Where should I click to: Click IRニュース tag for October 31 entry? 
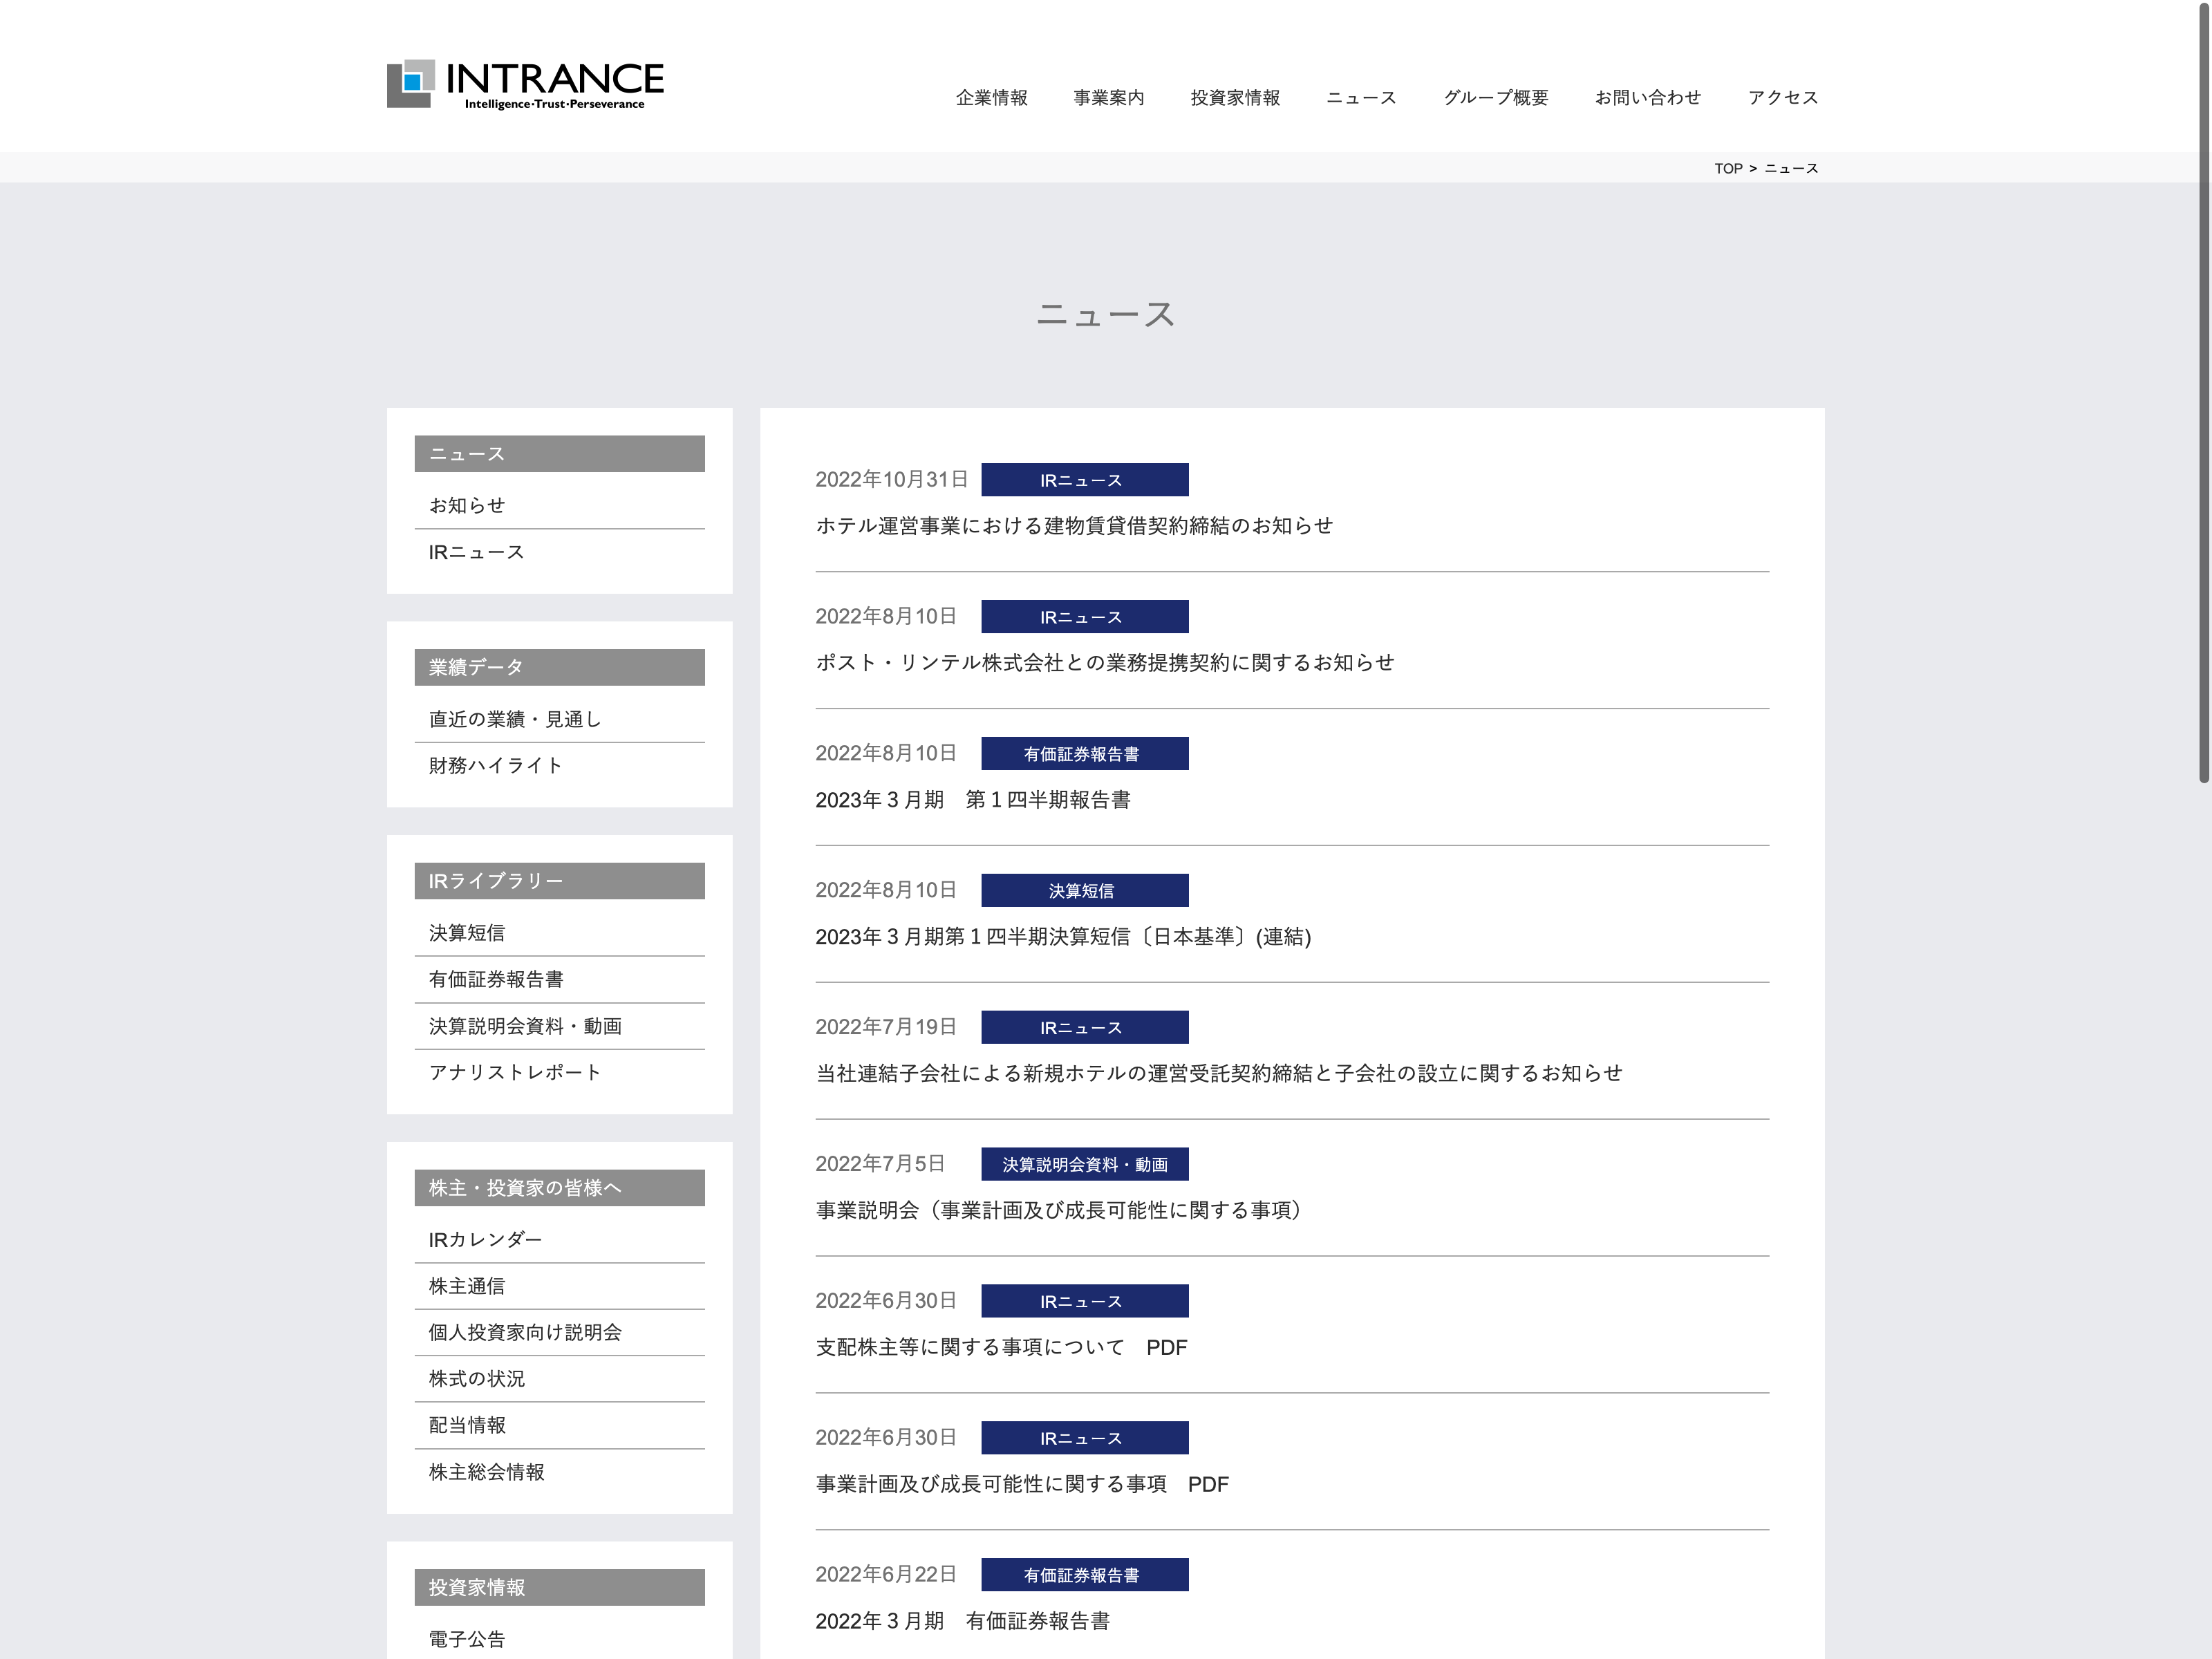[x=1084, y=480]
